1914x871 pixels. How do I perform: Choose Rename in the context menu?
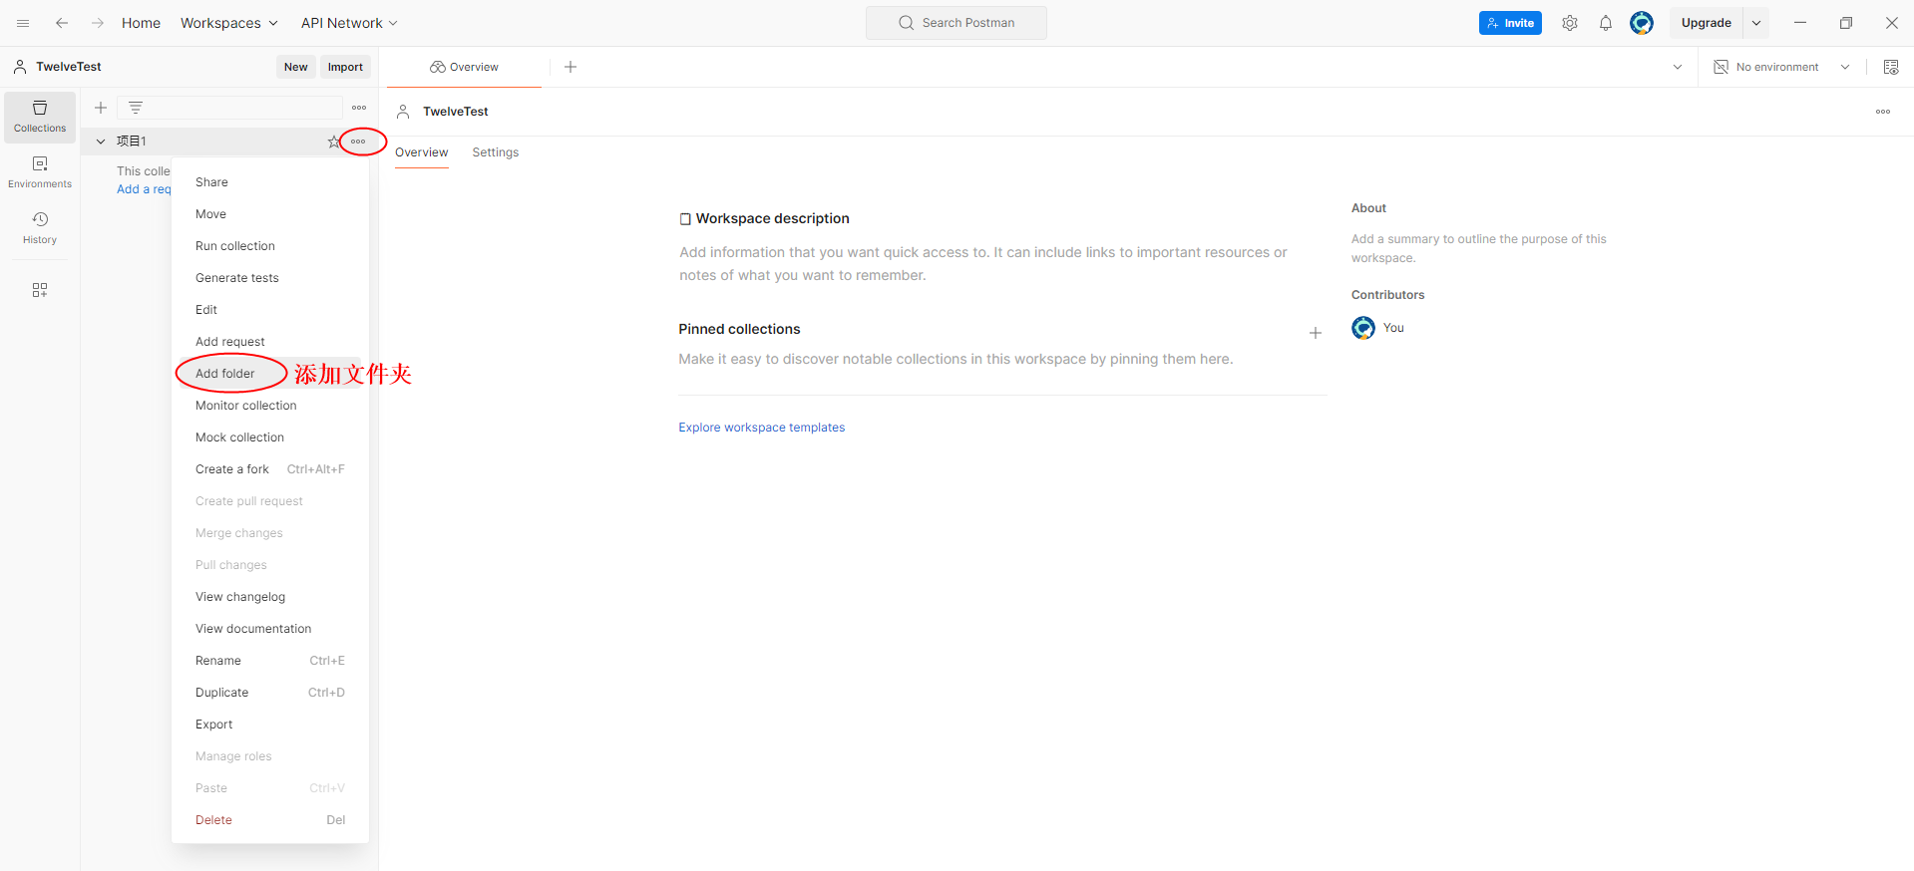(x=270, y=661)
